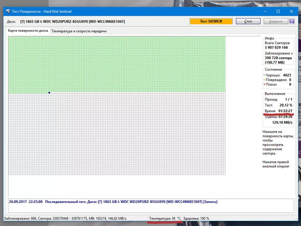Click the green Хорошо legend swatch
This screenshot has width=301, height=226.
[x=264, y=75]
